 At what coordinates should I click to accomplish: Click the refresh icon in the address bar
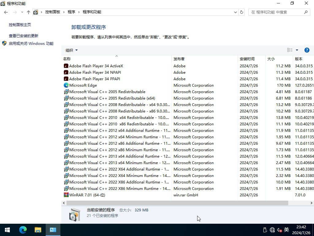(242, 12)
